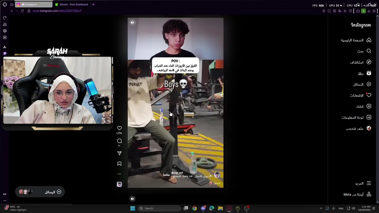Image resolution: width=379 pixels, height=213 pixels.
Task: Take a snapshot with capture icon
Action: point(329,11)
